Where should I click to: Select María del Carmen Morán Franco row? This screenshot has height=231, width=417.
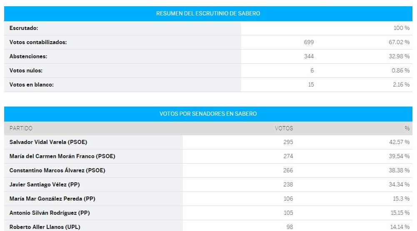click(208, 156)
